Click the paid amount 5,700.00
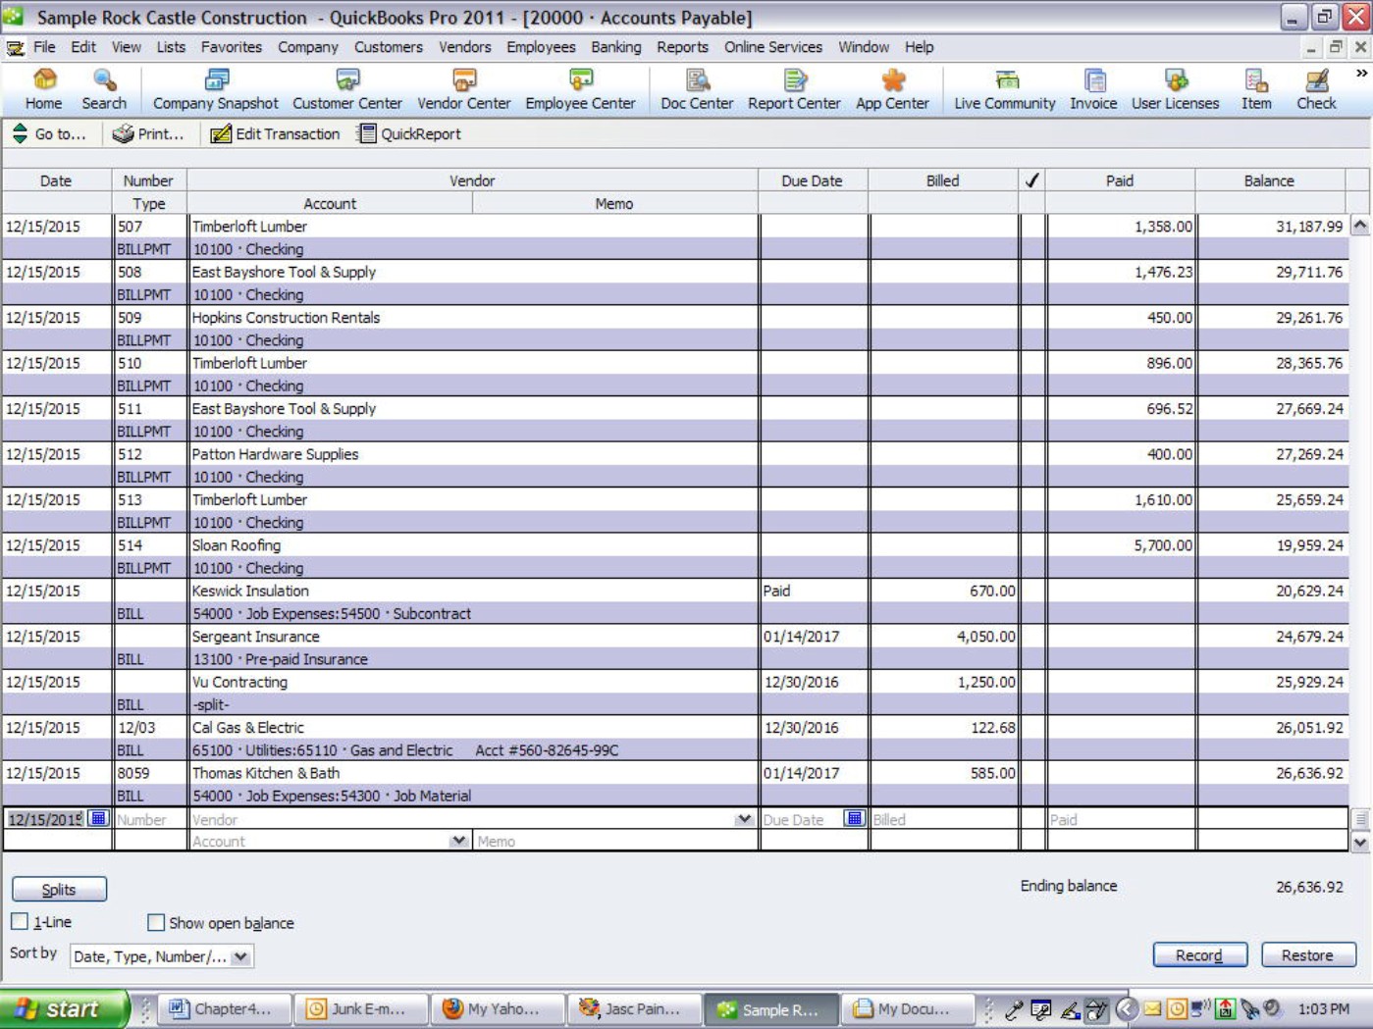The image size is (1373, 1029). pos(1164,545)
